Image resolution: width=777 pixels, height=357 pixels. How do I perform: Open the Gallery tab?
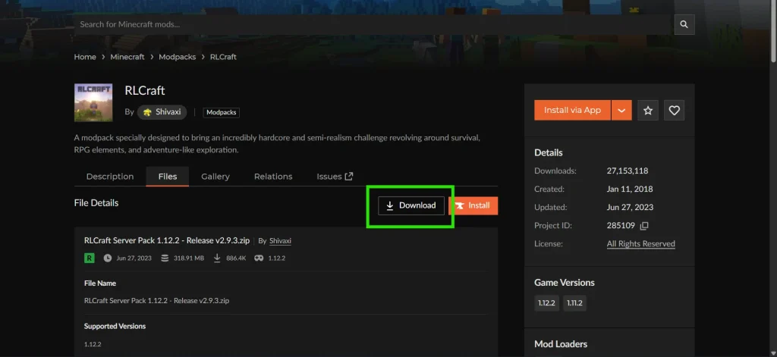(215, 177)
